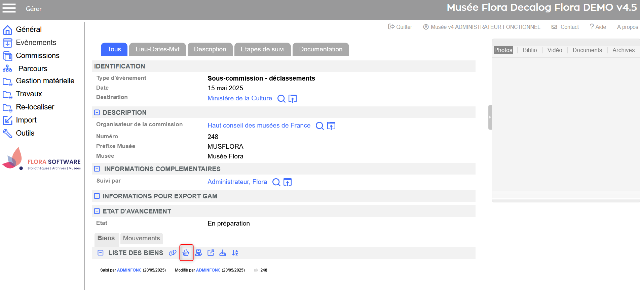Click the basket icon in Liste des biens
This screenshot has height=290, width=640.
186,253
